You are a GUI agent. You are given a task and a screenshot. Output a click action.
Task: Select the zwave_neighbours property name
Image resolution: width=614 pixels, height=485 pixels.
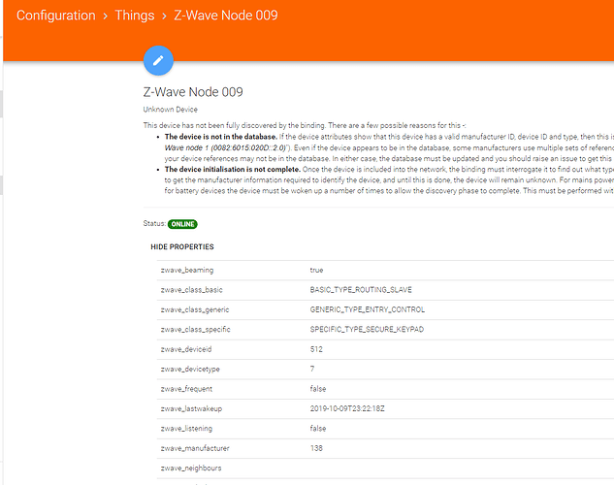click(x=191, y=469)
